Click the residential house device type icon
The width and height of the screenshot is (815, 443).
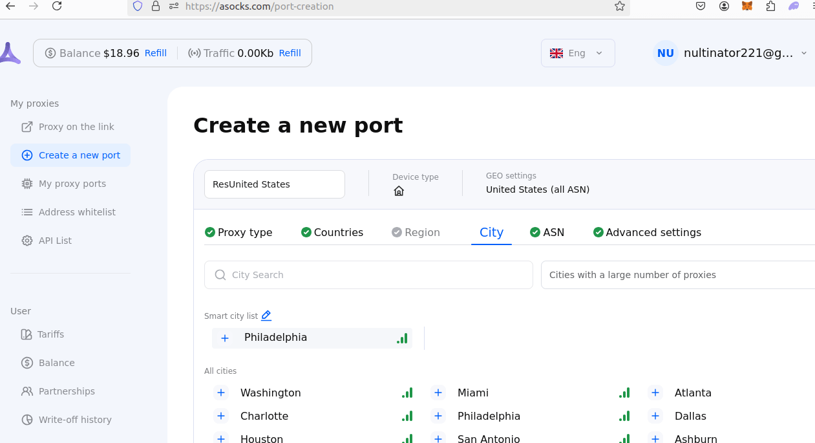(x=399, y=191)
